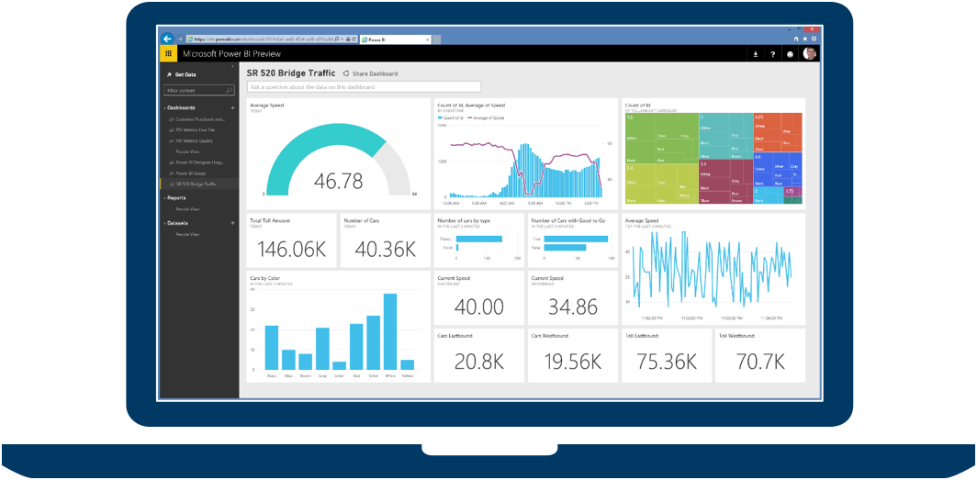
Task: Collapse the navigation pane arrow
Action: [232, 66]
